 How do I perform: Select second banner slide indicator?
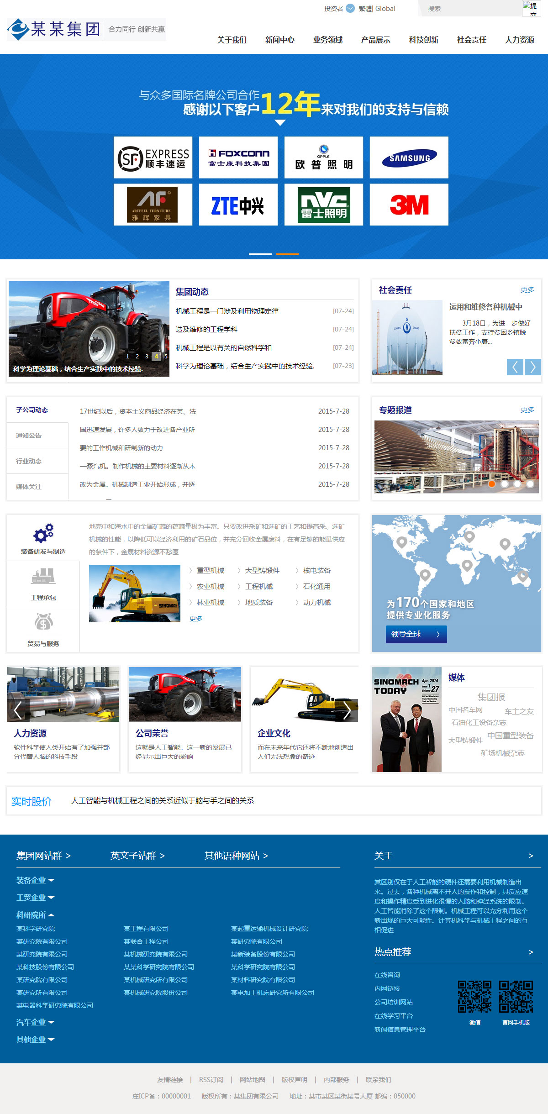(x=287, y=254)
